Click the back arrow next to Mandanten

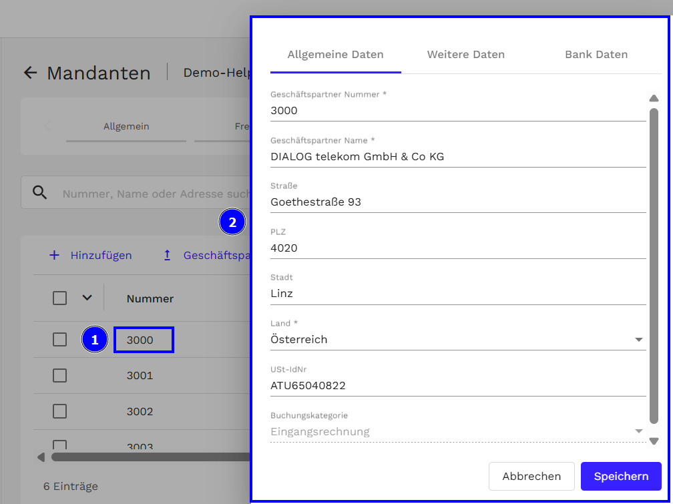tap(30, 72)
